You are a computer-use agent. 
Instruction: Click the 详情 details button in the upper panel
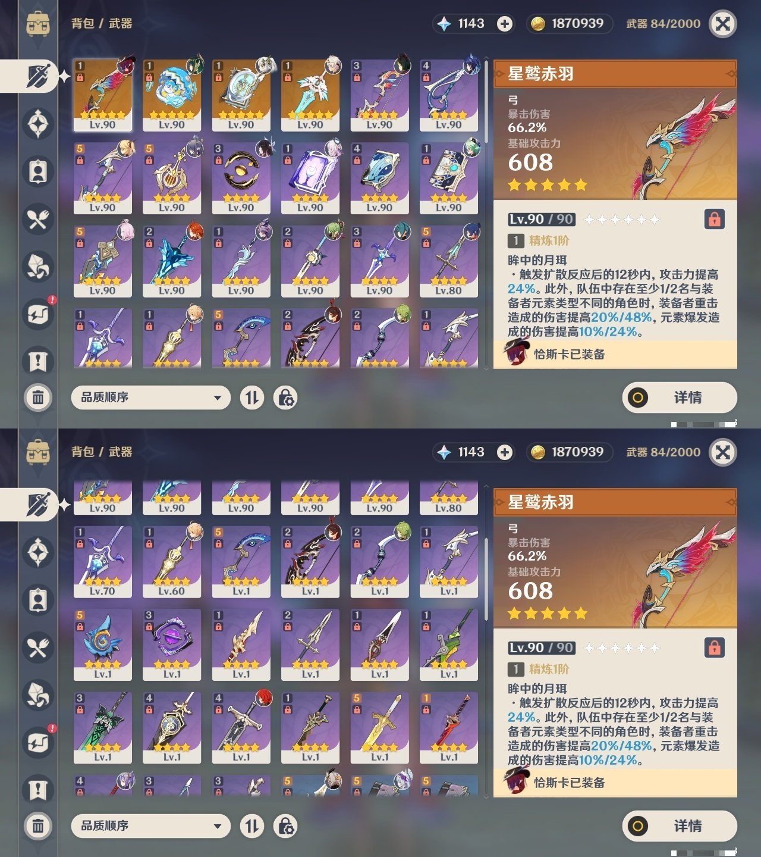point(680,398)
